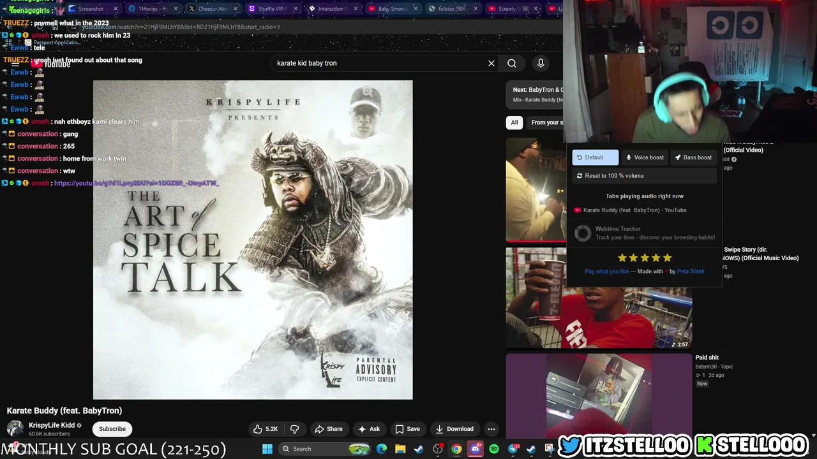Jump to Karate Buddy tab playing audio
Screen dimensions: 817x459
click(631, 210)
